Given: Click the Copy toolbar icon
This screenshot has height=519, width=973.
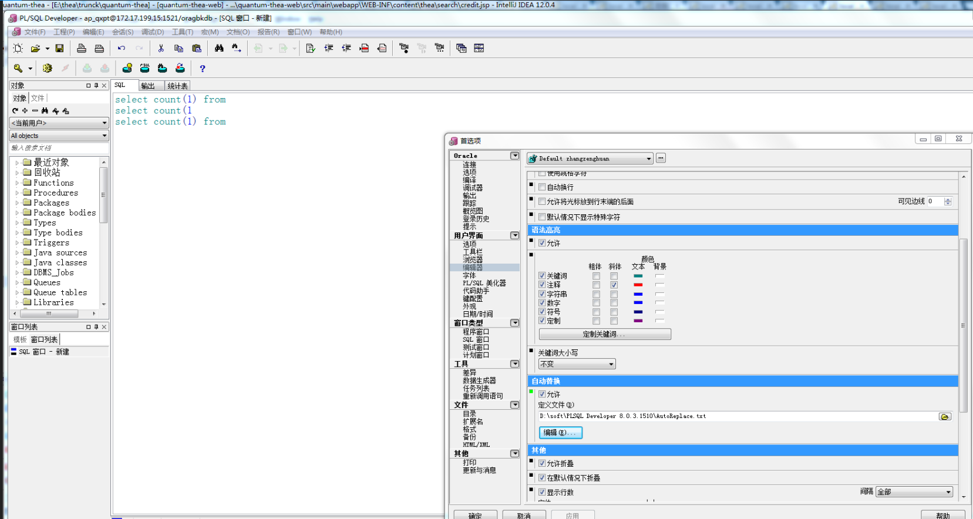Looking at the screenshot, I should (179, 48).
